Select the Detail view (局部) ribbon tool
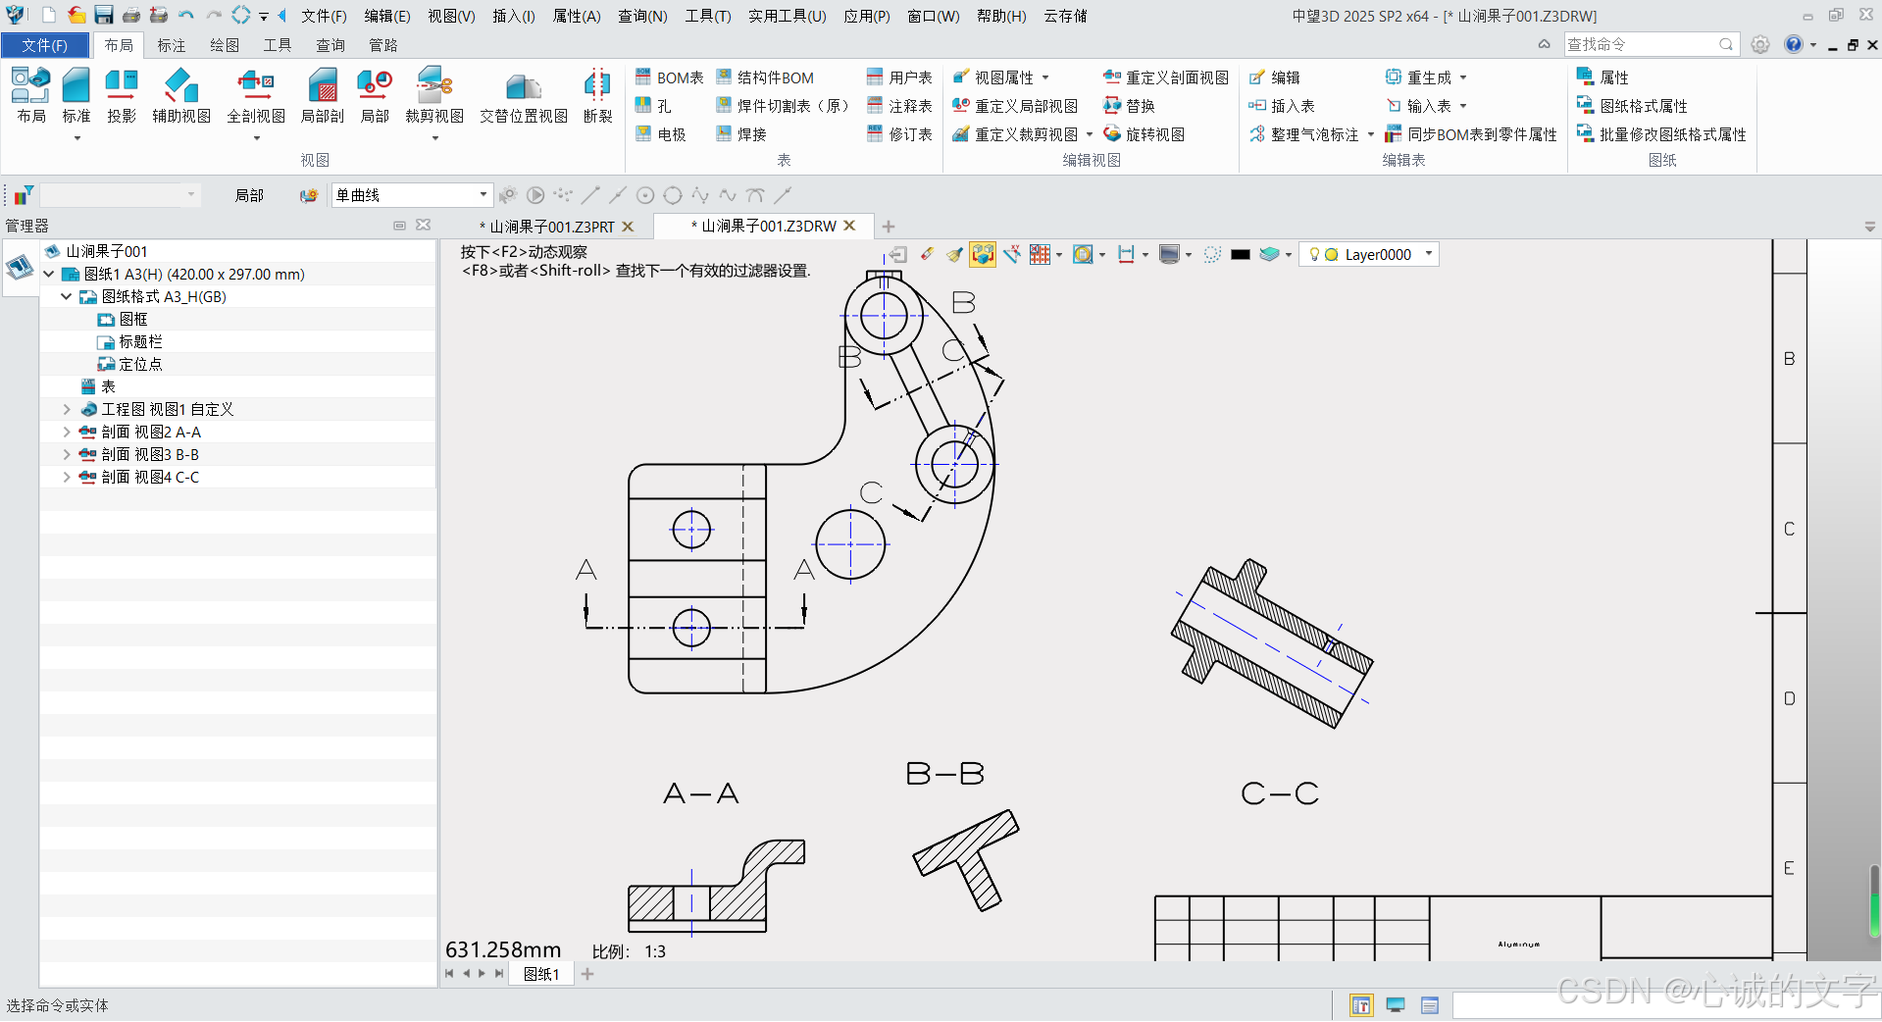Screen dimensions: 1882x1022 [x=375, y=95]
